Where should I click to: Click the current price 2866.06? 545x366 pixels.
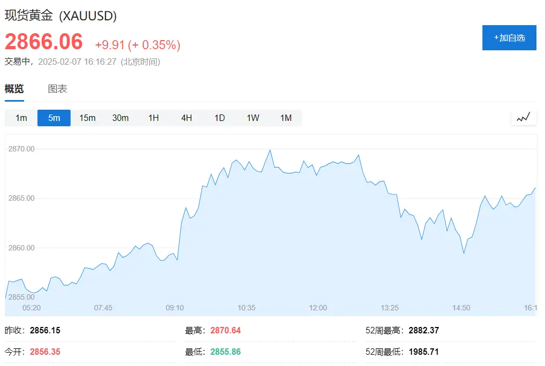[44, 42]
